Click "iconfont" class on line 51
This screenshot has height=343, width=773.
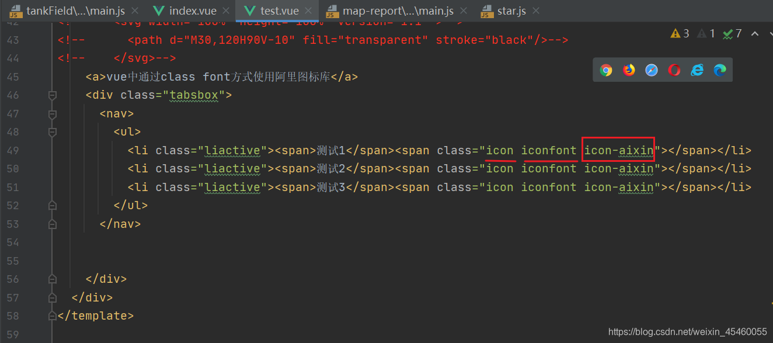pyautogui.click(x=549, y=188)
